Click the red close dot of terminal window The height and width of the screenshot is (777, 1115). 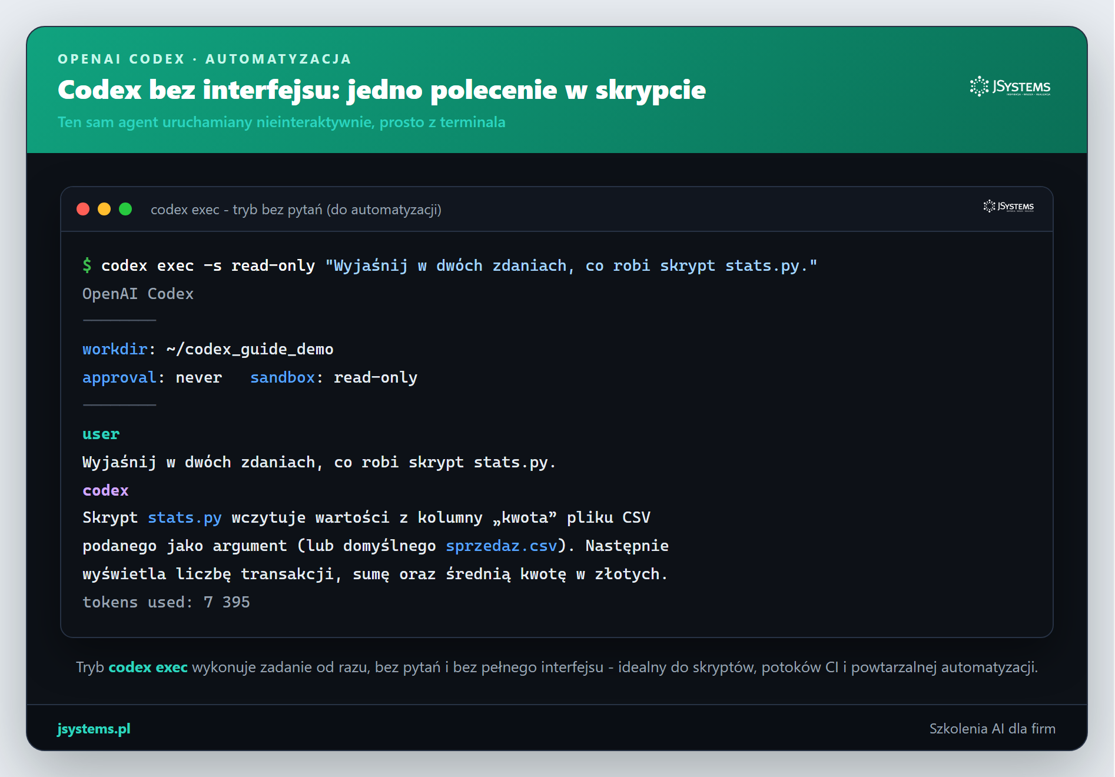pos(83,209)
